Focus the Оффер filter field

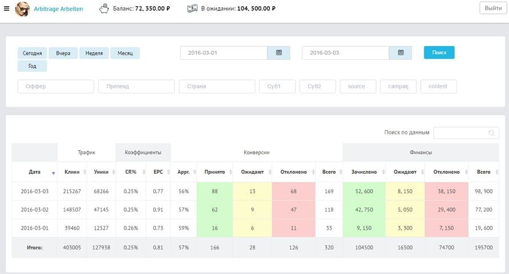pyautogui.click(x=56, y=87)
